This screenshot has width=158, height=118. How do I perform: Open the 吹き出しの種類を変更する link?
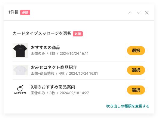click(x=128, y=106)
